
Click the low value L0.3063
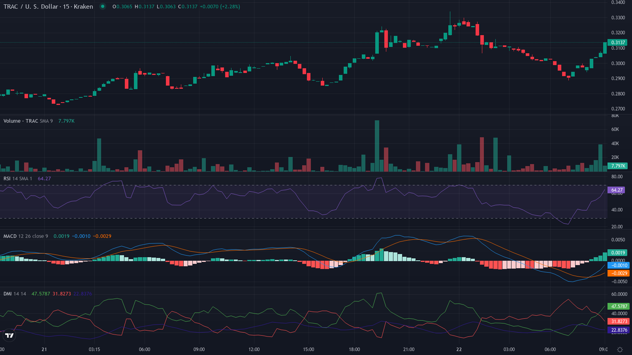coord(165,6)
